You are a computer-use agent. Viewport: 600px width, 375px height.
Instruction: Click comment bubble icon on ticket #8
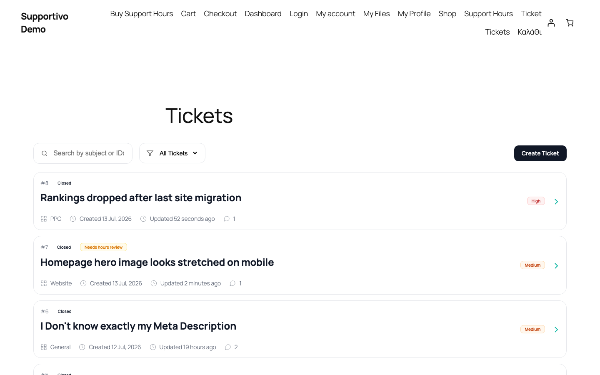point(227,219)
